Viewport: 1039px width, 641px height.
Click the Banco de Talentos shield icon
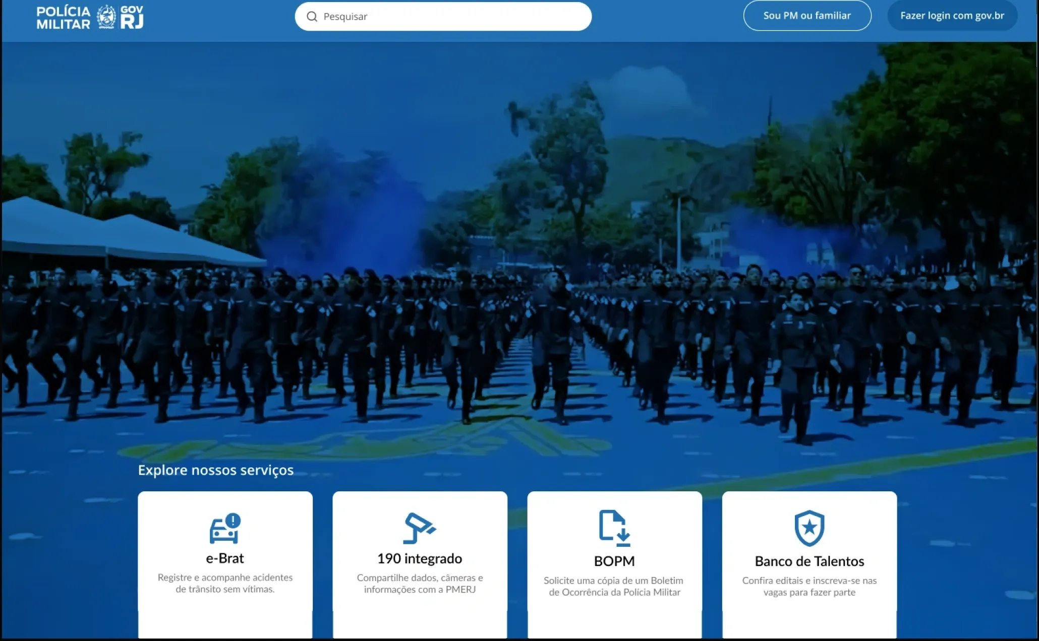(x=809, y=528)
